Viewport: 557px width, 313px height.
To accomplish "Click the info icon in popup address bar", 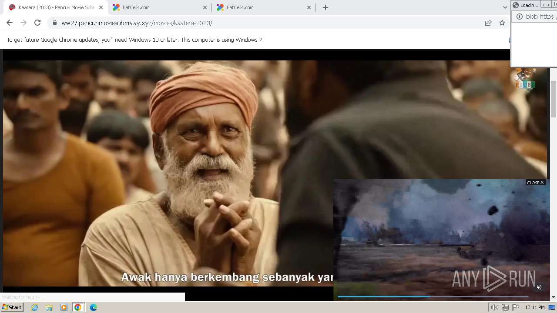I will [519, 17].
